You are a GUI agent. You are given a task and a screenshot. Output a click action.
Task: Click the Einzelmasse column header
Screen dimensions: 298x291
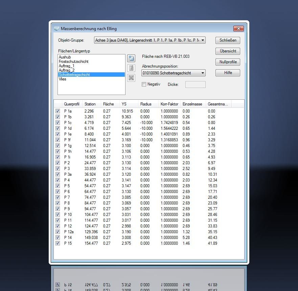[x=193, y=104]
